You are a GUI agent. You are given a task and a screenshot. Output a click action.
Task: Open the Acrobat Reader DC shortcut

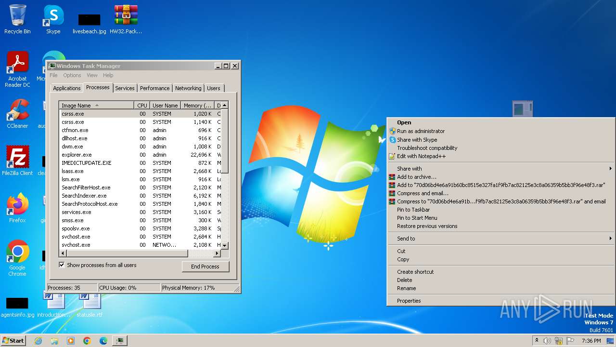17,69
